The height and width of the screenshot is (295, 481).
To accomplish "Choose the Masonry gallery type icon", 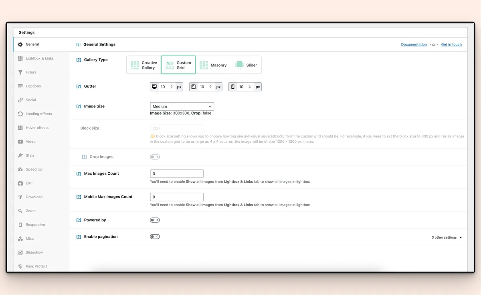I will (204, 65).
